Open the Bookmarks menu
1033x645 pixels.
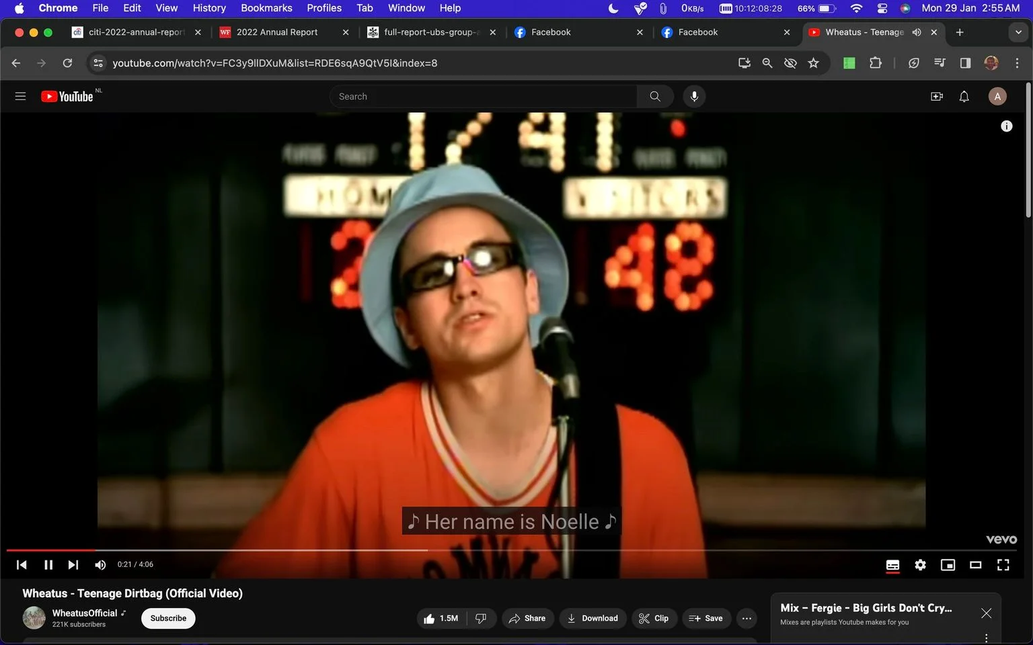266,8
